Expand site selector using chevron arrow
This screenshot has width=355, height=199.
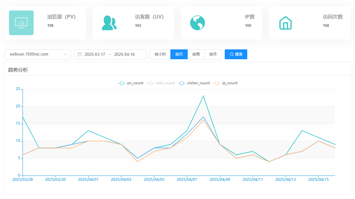(x=66, y=54)
